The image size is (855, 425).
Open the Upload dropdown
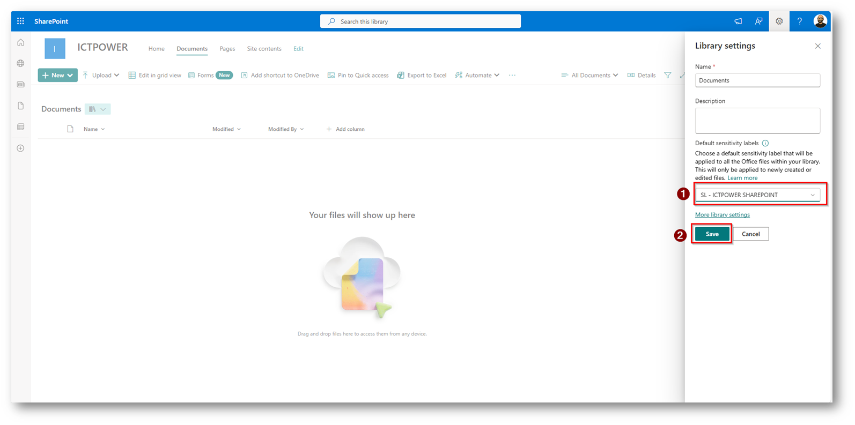point(101,76)
